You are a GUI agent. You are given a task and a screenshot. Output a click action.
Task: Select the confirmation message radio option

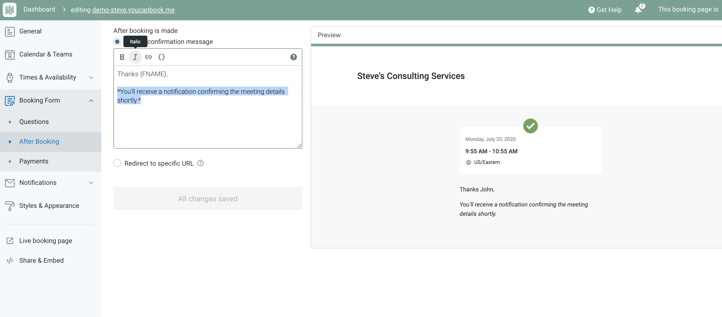pos(117,42)
